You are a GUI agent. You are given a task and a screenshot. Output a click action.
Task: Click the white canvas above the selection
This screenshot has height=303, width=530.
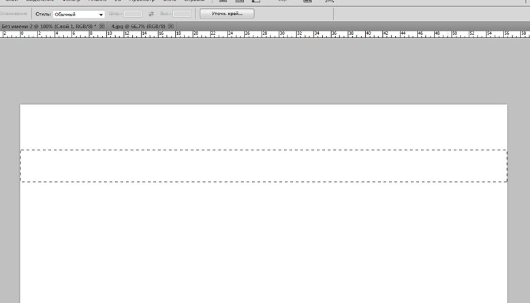(264, 127)
